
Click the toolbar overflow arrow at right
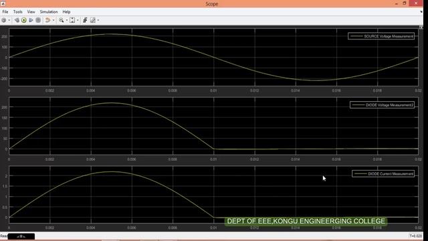[x=421, y=12]
